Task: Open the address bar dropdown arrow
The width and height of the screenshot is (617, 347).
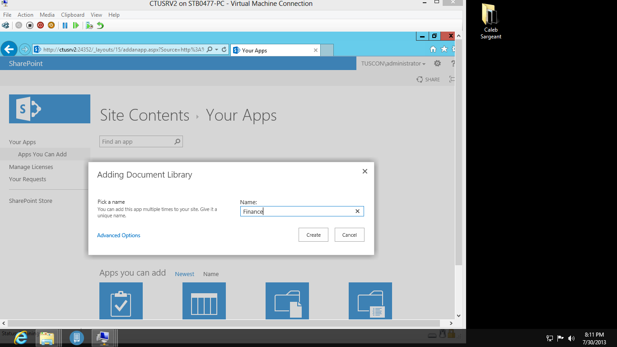Action: tap(217, 50)
